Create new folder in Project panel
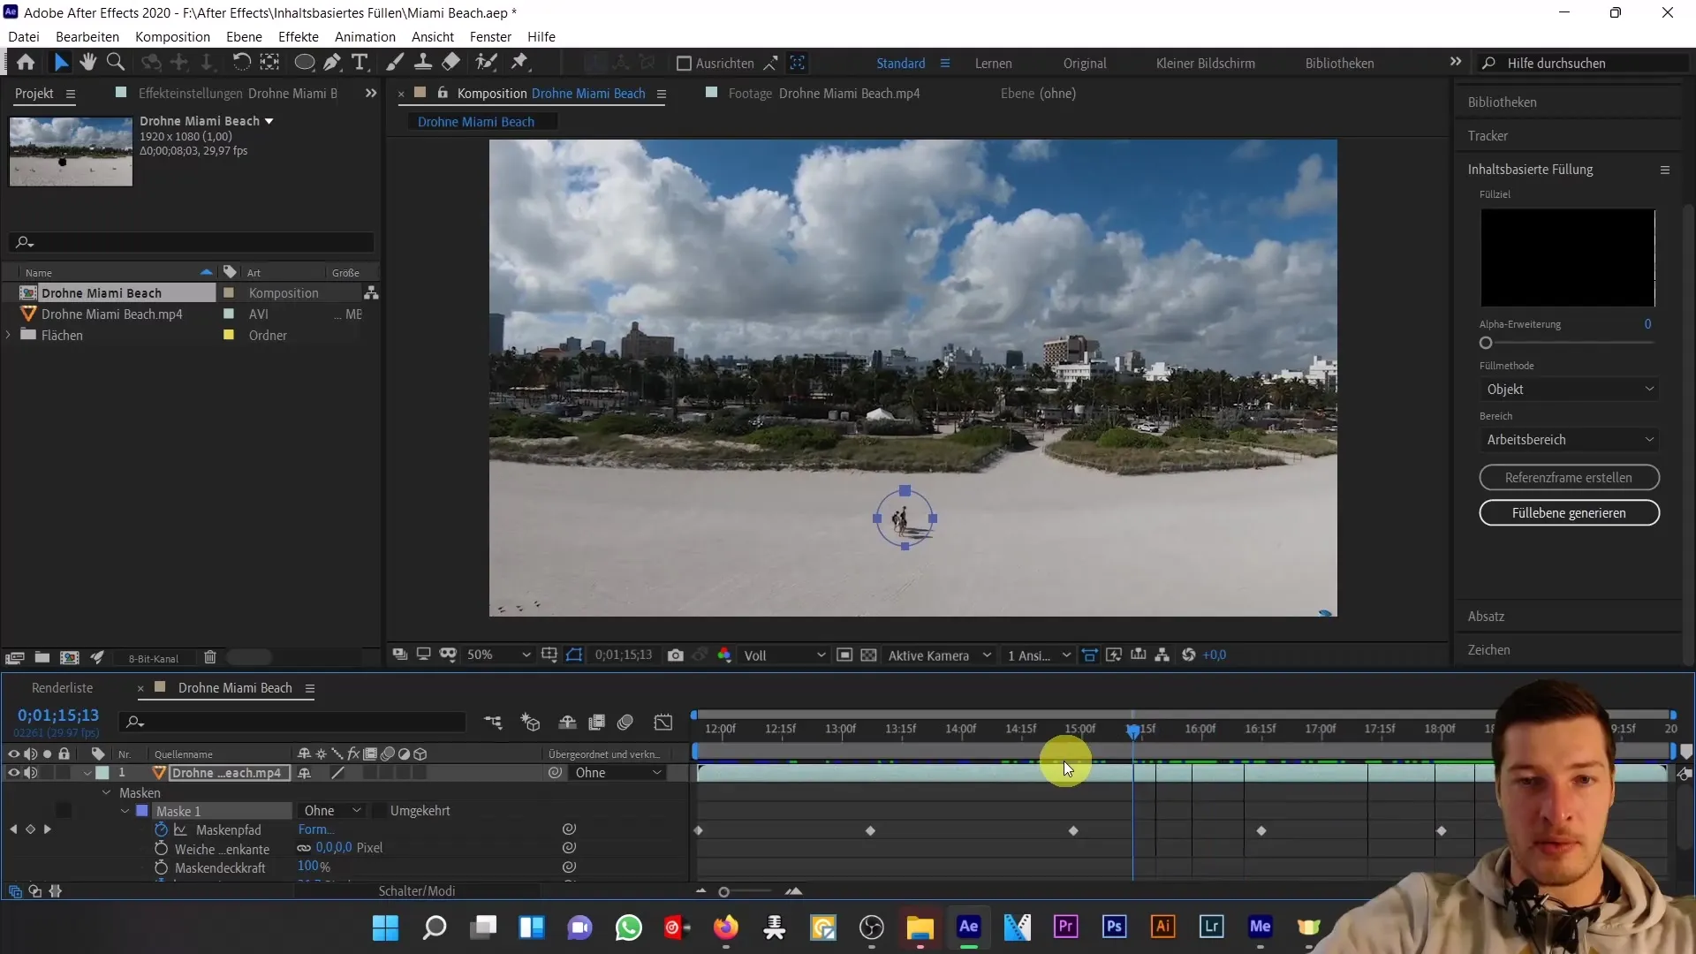 click(42, 658)
